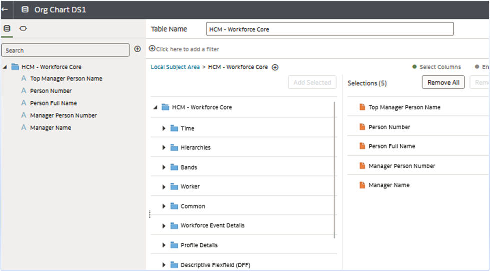This screenshot has width=490, height=271.
Task: Click the subject area list vertical scrollbar
Action: point(336,170)
